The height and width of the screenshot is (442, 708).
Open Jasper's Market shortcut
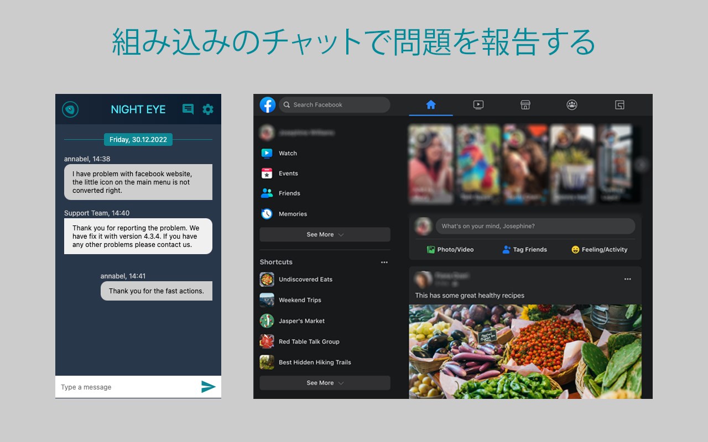[325, 321]
